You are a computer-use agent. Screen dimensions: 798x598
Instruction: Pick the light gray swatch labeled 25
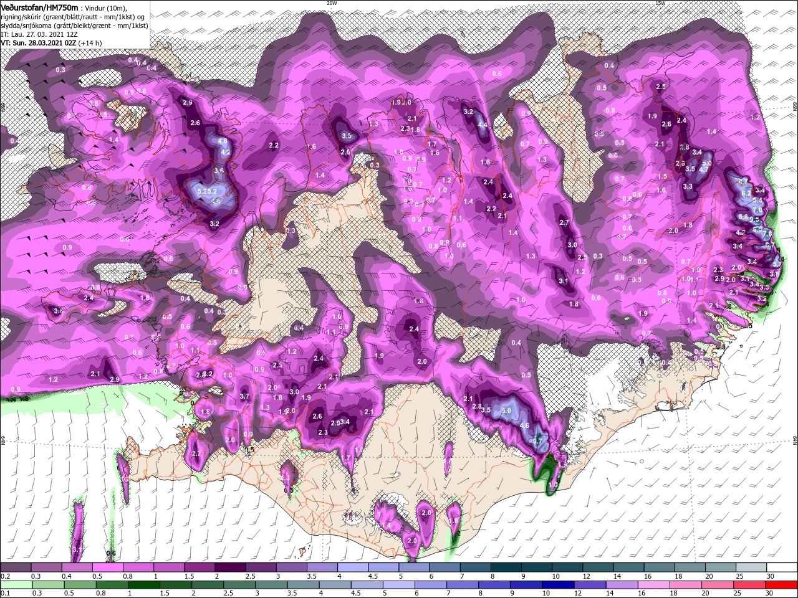(751, 567)
